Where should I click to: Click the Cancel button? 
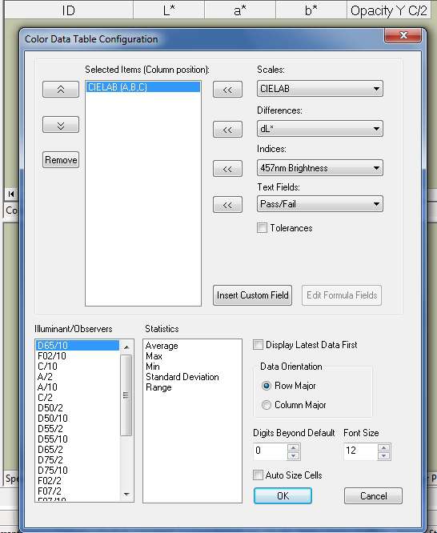pos(374,495)
